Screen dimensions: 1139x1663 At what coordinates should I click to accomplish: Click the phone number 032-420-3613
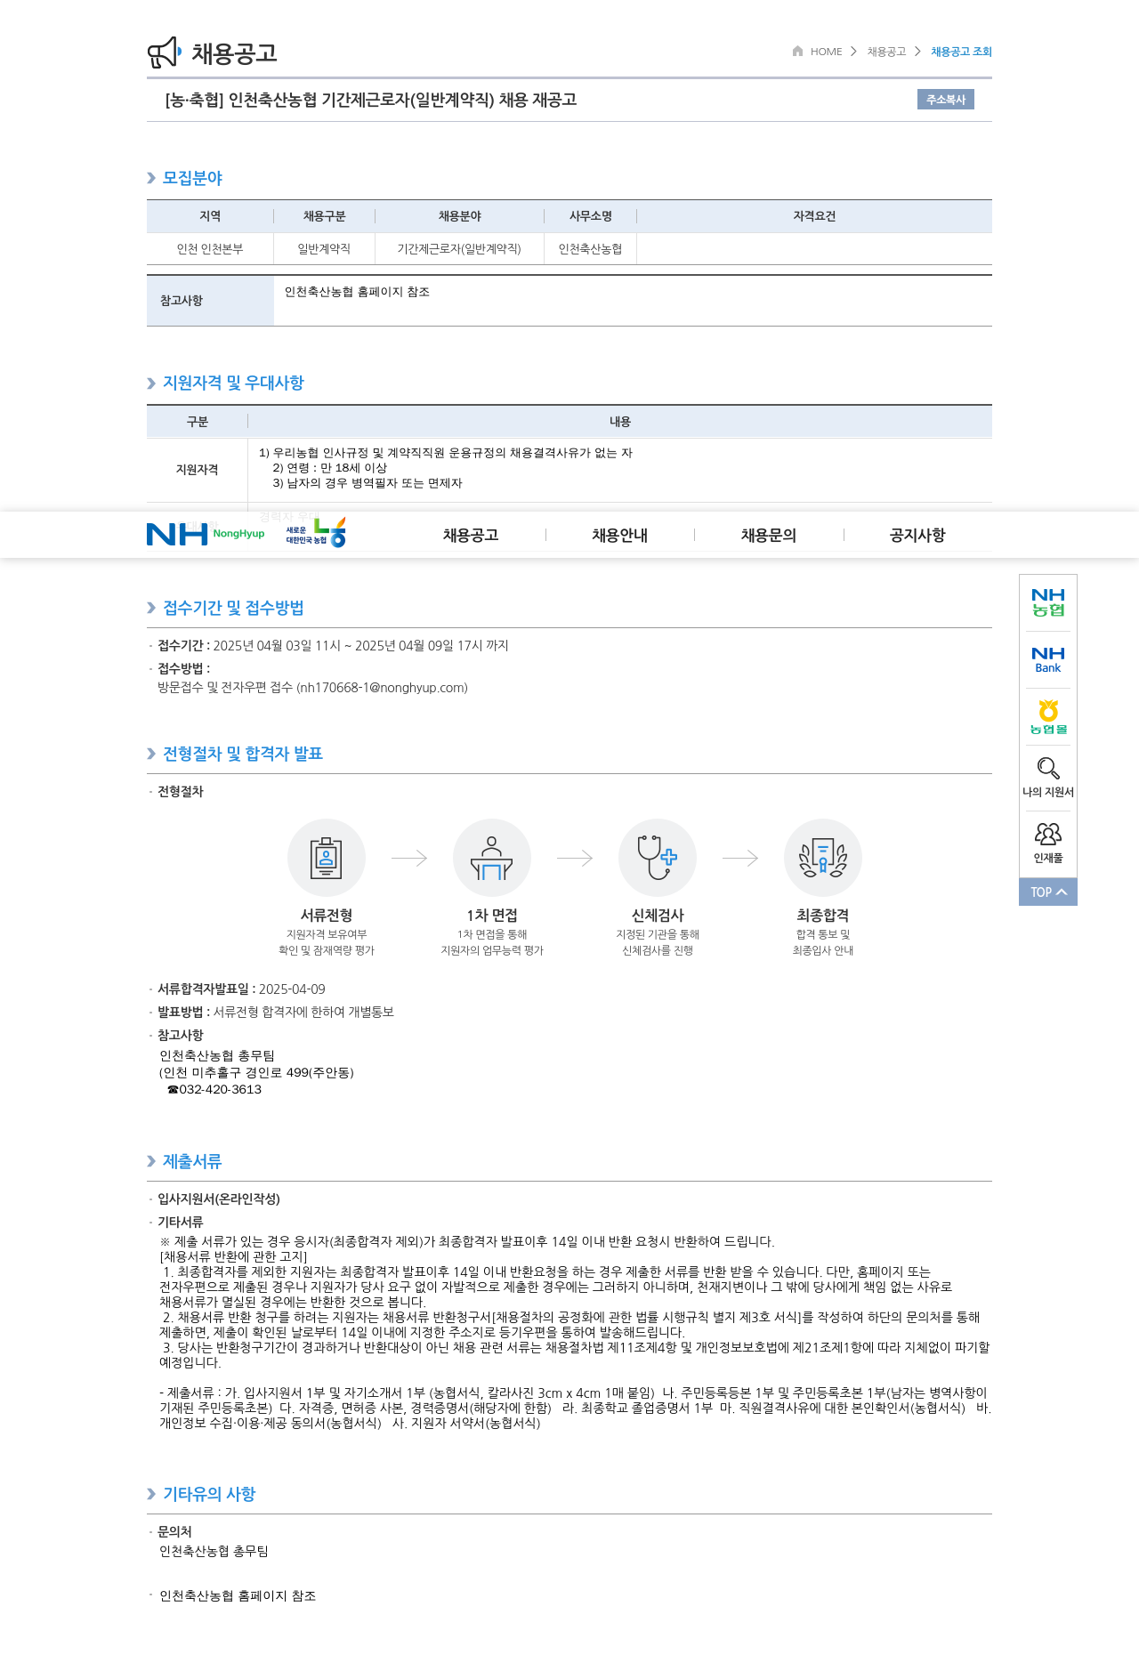pos(221,1089)
